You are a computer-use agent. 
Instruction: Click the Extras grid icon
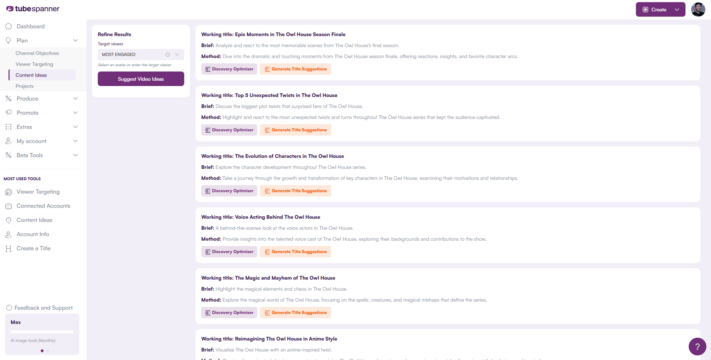coord(9,127)
